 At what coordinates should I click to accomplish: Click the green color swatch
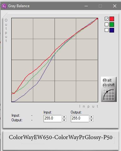[x=112, y=24]
